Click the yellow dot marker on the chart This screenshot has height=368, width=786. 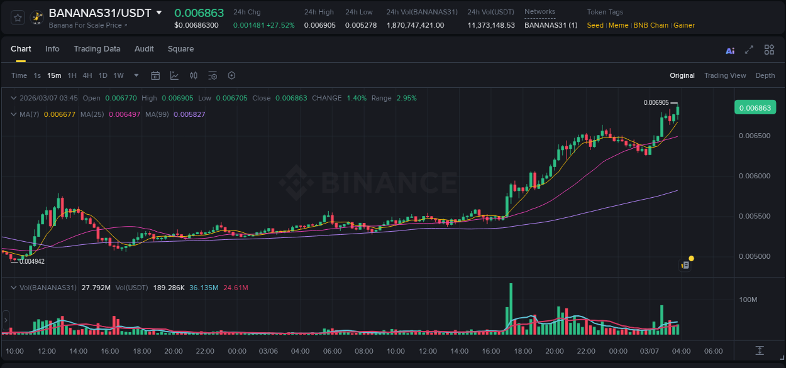click(x=690, y=258)
